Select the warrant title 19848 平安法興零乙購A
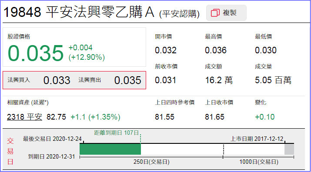This screenshot has height=172, width=311. [x=79, y=12]
